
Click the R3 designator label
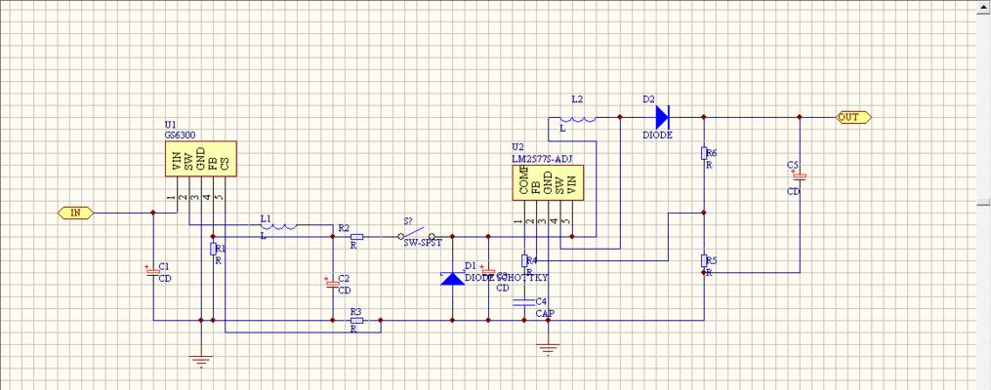coord(355,311)
